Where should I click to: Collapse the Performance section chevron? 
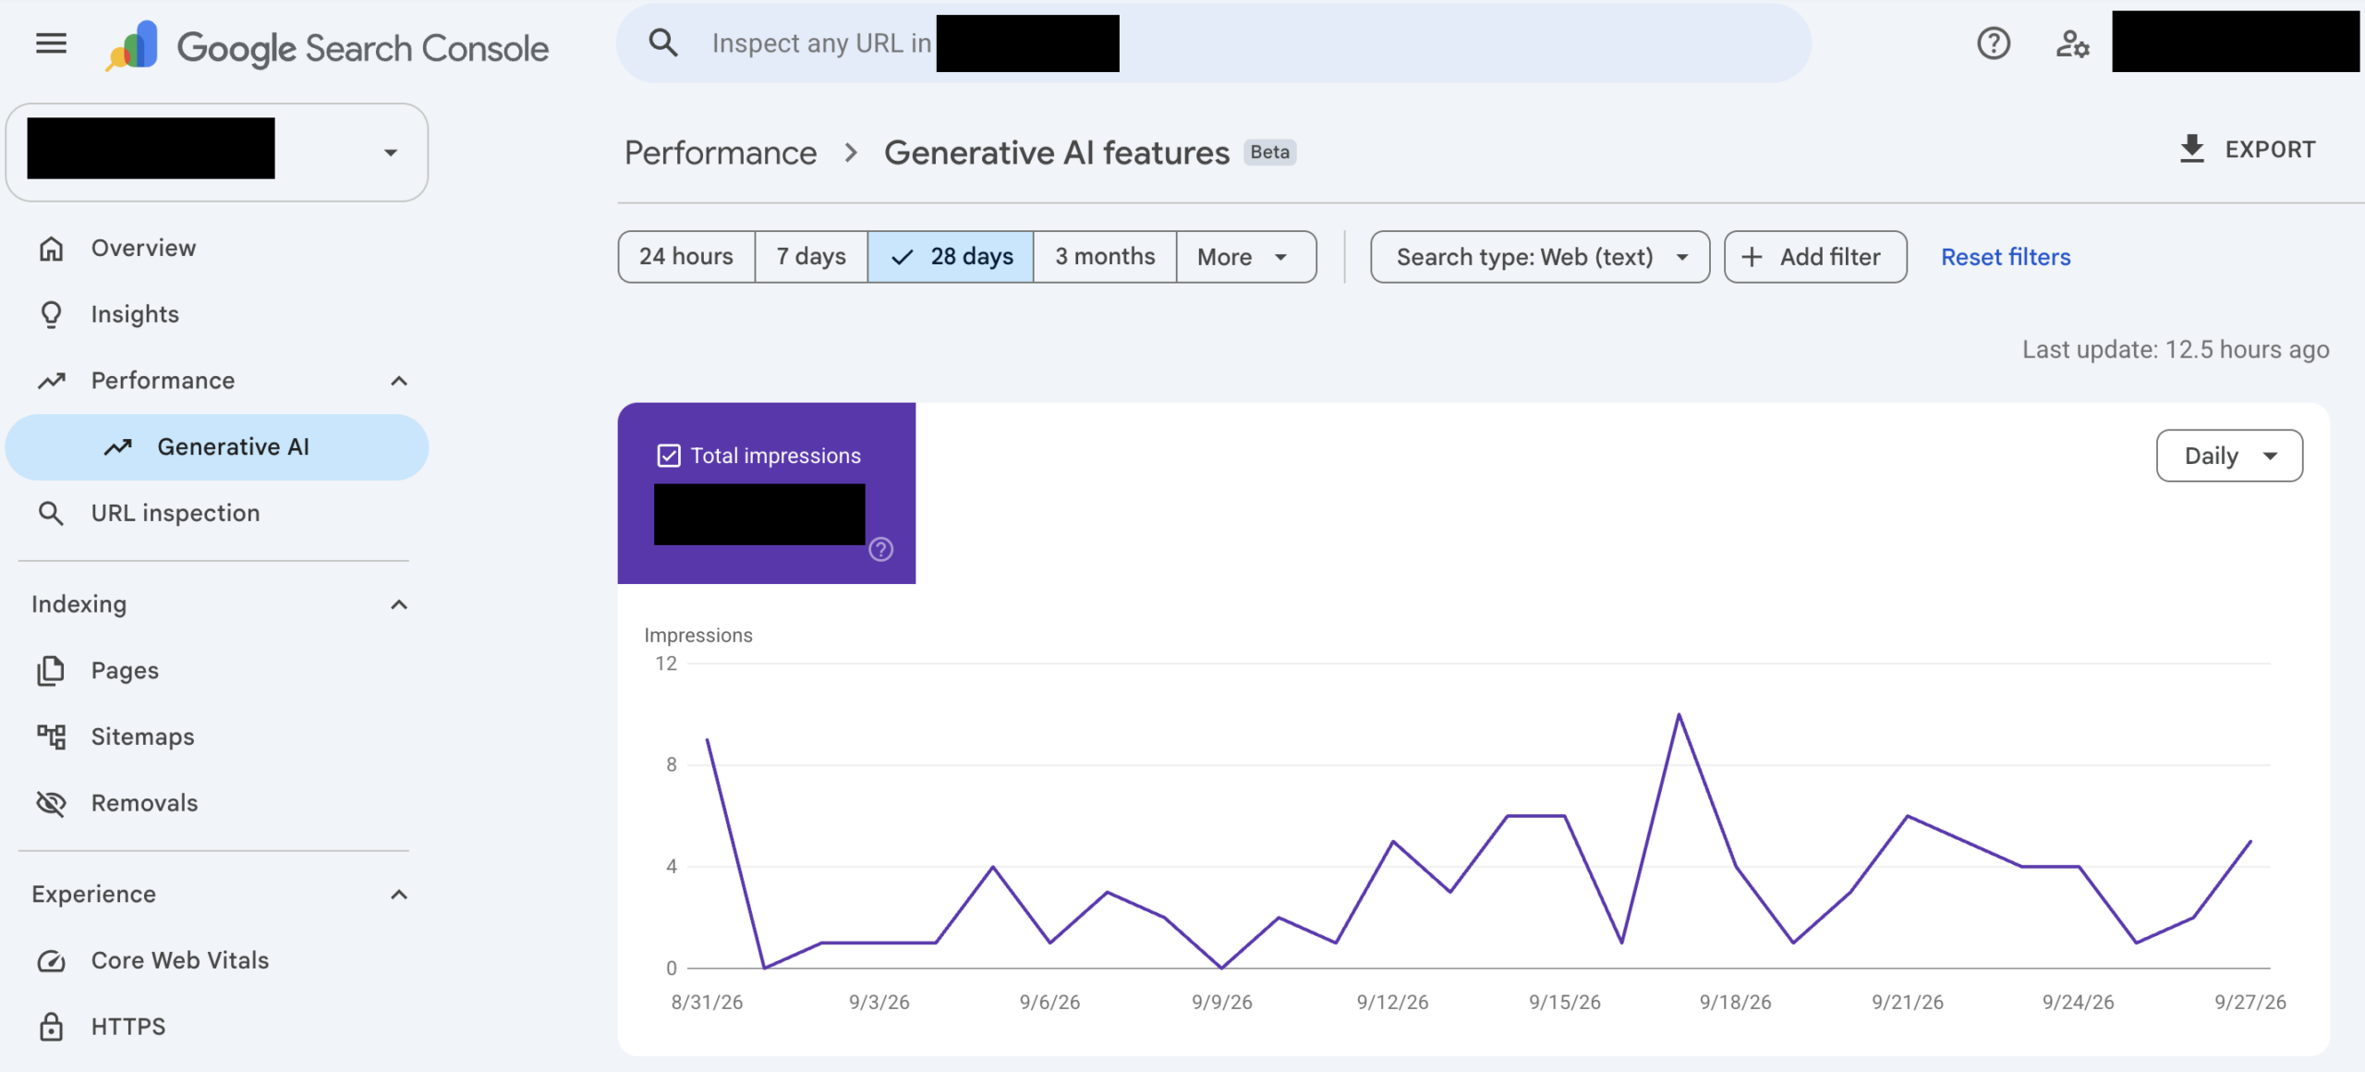pyautogui.click(x=399, y=381)
